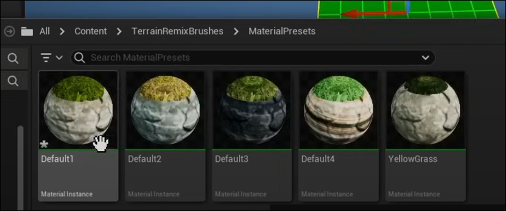The width and height of the screenshot is (506, 211).
Task: Select the Default1 material thumbnail
Action: [x=79, y=110]
